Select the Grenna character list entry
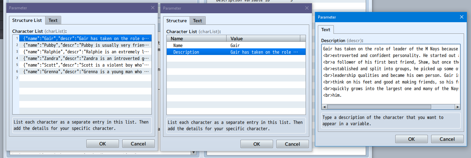This screenshot has height=158, width=471. click(86, 72)
